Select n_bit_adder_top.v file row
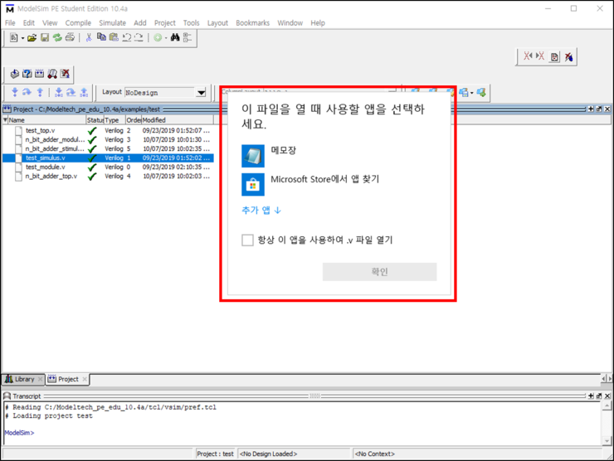 (108, 176)
